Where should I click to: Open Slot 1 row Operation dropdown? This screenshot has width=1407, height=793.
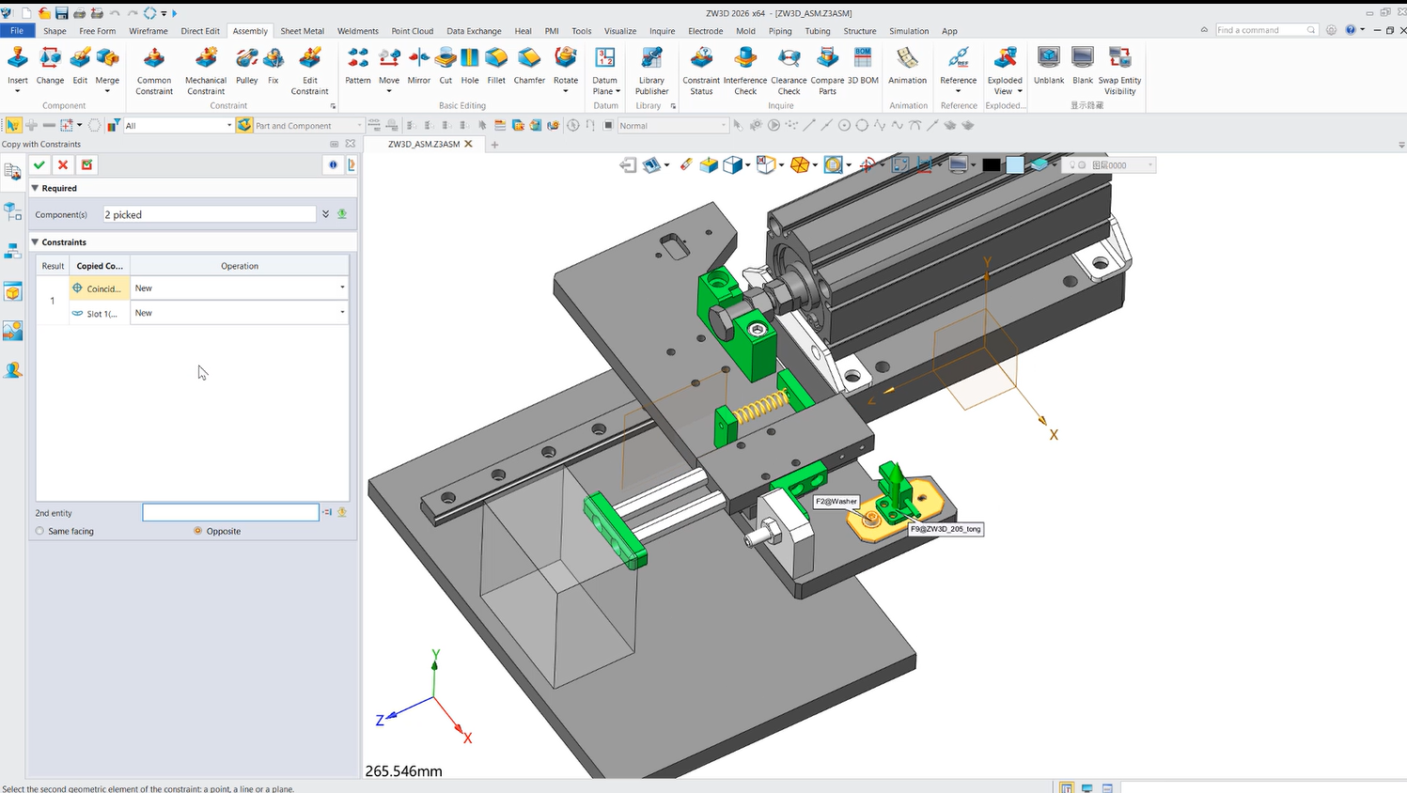coord(341,313)
